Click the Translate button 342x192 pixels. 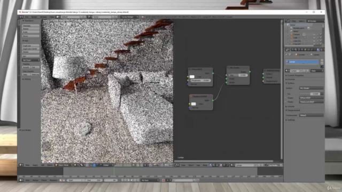pos(31,26)
